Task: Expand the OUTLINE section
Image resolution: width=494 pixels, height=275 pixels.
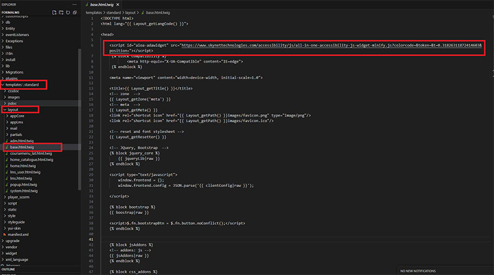Action: (8, 269)
